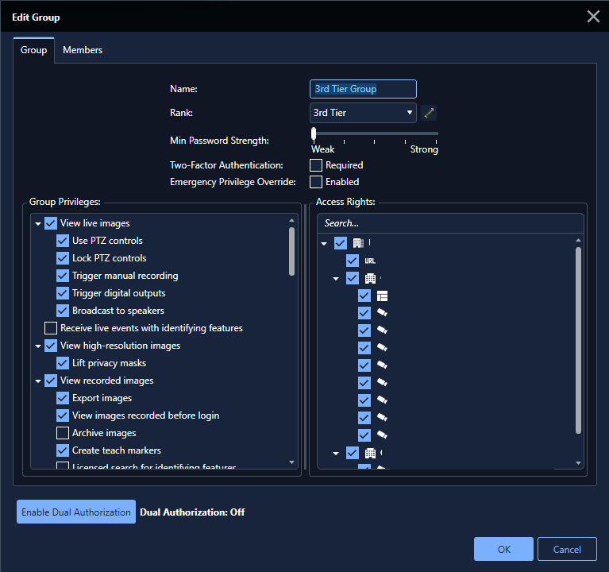Check Receive live events with identifying features
Viewport: 609px width, 572px height.
point(51,328)
